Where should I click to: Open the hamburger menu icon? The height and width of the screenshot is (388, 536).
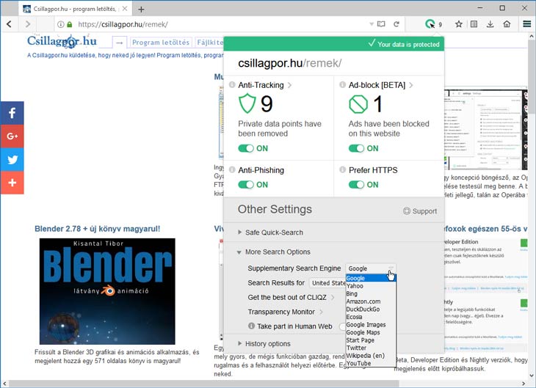click(x=526, y=24)
